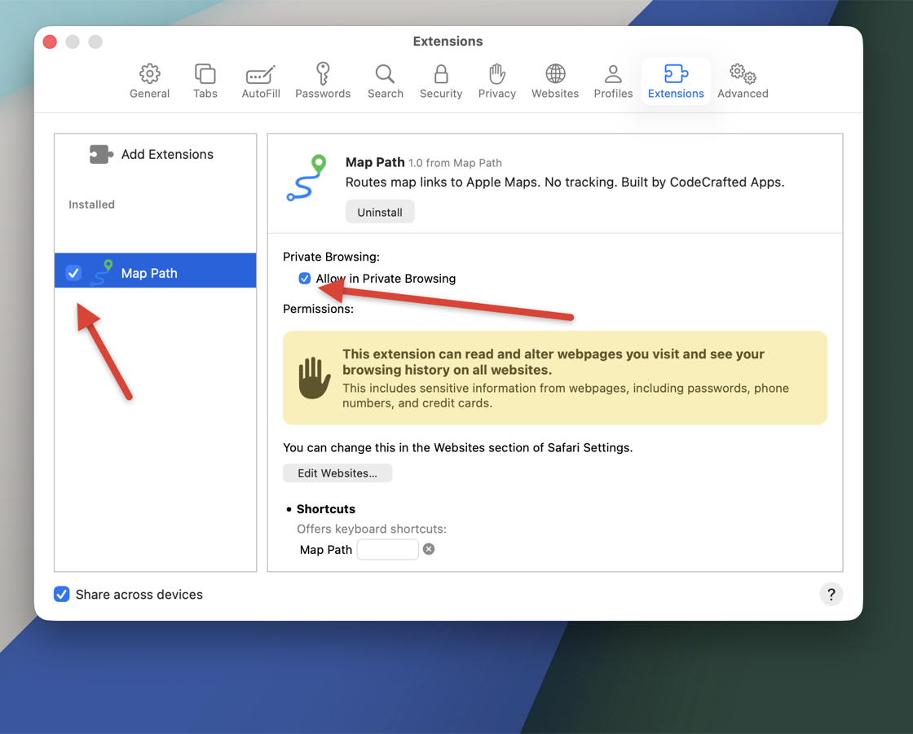Switch to the Privacy pane
Viewport: 913px width, 734px height.
click(496, 81)
